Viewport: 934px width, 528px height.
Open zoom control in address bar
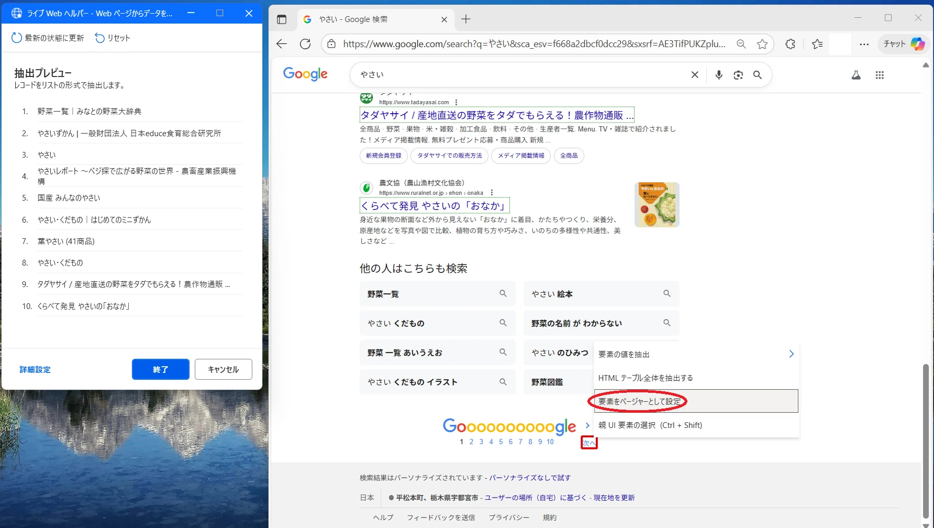click(x=741, y=44)
